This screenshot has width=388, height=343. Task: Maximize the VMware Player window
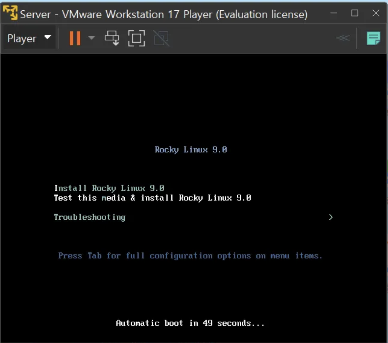(x=355, y=13)
